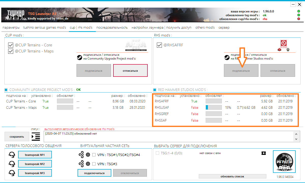Viewport: 305px width, 183px height.
Task: Click the Steam icon in CUP mod's panel
Action: (x=79, y=57)
